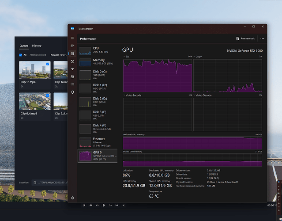Click the Clip 6_4.mp4 file name
Image resolution: width=282 pixels, height=221 pixels.
coord(29,114)
